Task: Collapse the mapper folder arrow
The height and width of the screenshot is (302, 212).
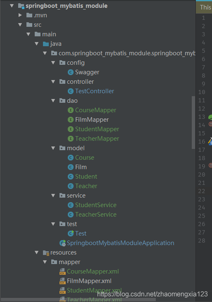Action: point(45,262)
